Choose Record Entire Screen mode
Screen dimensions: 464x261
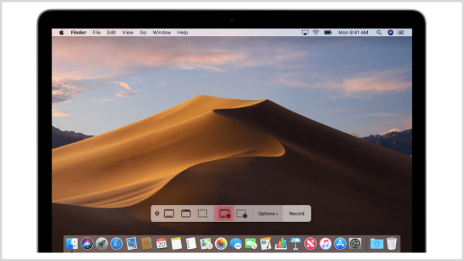click(x=225, y=213)
